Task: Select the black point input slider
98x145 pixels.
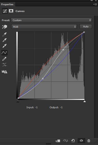Action: point(18,101)
